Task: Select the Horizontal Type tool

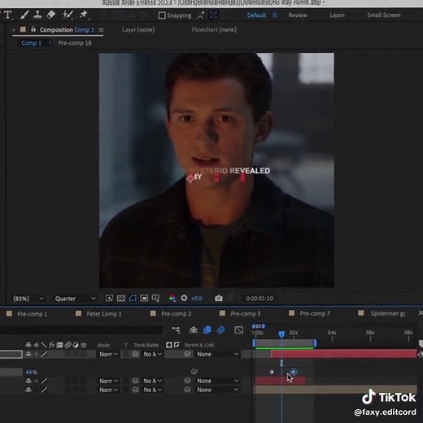Action: (8, 15)
